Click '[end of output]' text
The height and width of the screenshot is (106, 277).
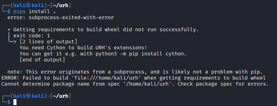click(x=42, y=60)
